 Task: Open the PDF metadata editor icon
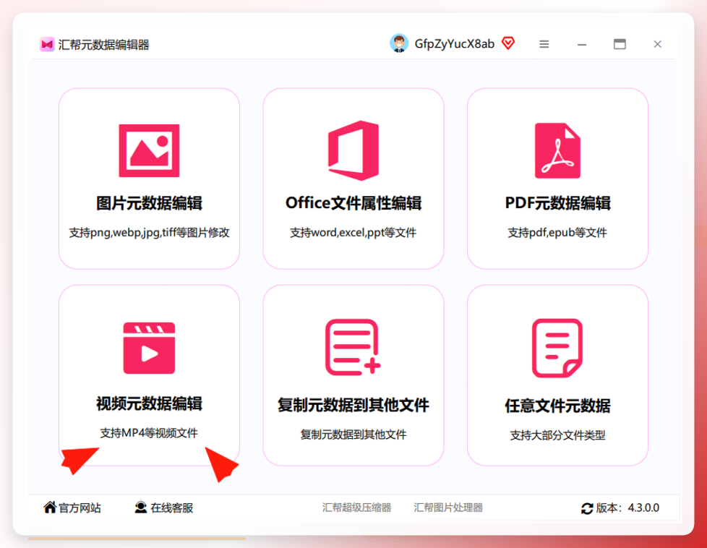(558, 150)
